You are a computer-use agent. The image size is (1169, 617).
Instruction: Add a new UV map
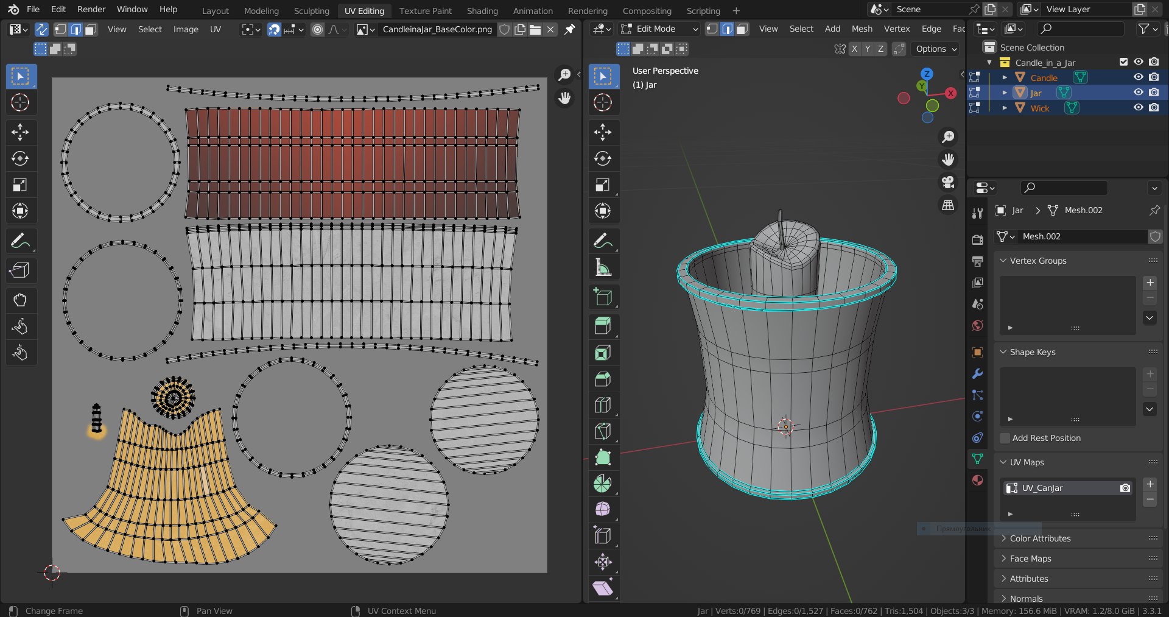tap(1150, 484)
